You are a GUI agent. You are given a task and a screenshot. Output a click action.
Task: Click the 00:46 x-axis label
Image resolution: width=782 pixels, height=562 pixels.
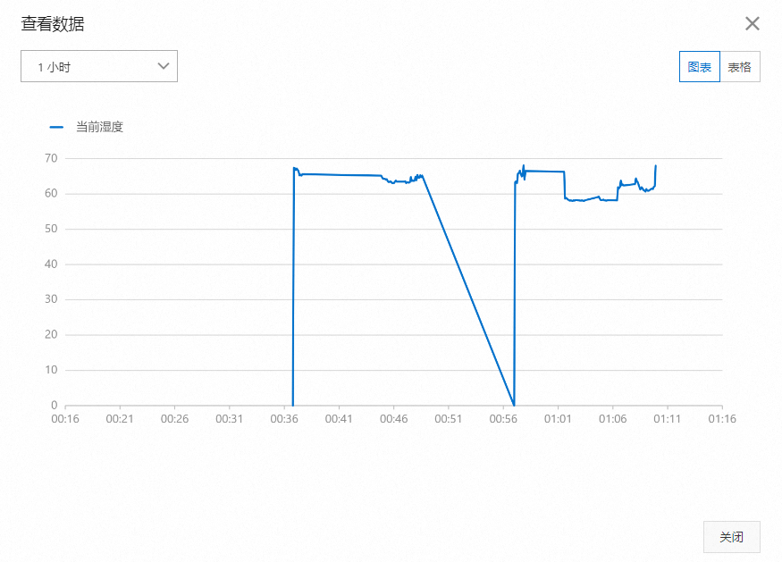point(394,418)
